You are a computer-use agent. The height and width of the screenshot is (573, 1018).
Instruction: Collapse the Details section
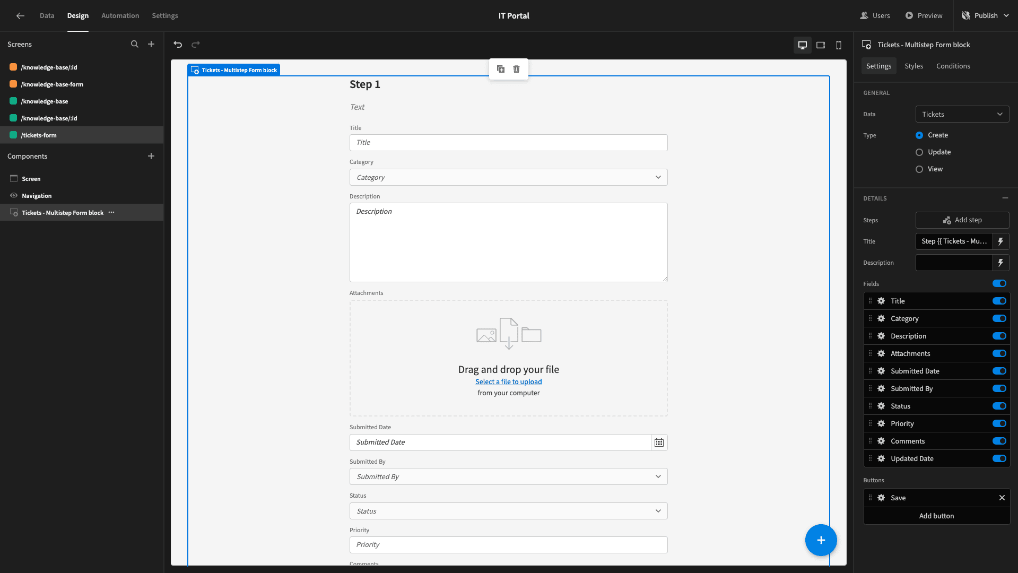(1005, 198)
